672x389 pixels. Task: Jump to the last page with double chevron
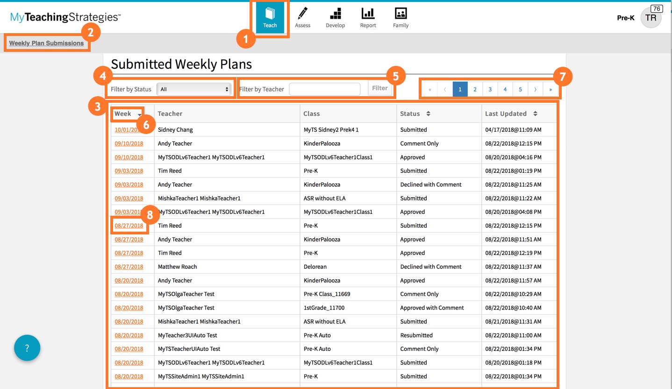(550, 89)
